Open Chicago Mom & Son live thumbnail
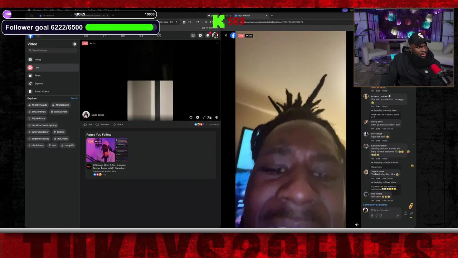 [x=107, y=150]
